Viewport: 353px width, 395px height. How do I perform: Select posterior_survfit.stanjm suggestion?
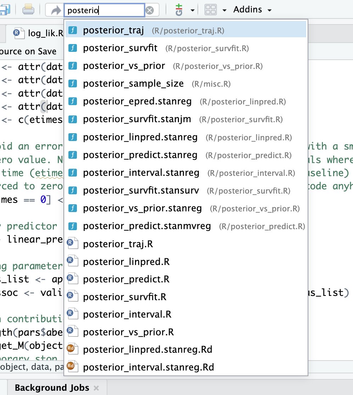point(186,119)
